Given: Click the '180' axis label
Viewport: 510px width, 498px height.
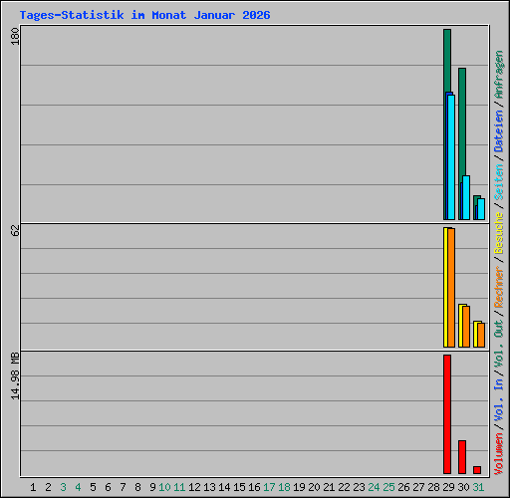Looking at the screenshot, I should [15, 37].
